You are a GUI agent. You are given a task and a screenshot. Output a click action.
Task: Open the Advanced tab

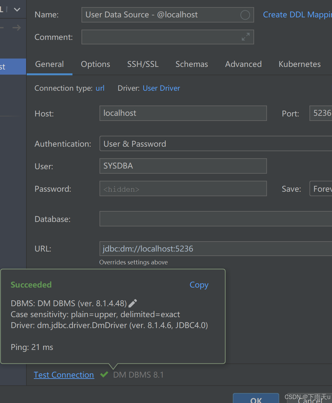[x=243, y=64]
